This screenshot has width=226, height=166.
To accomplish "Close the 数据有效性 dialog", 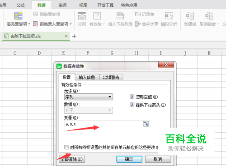I will click(166, 65).
